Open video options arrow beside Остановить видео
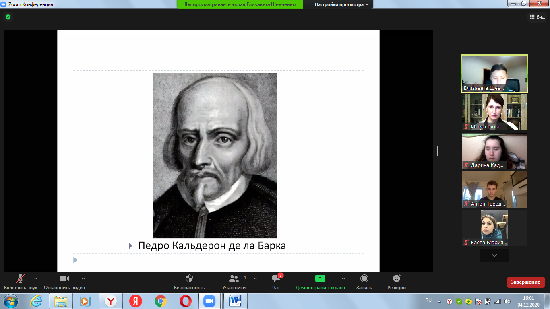Viewport: 550px width, 309px height. click(x=83, y=278)
